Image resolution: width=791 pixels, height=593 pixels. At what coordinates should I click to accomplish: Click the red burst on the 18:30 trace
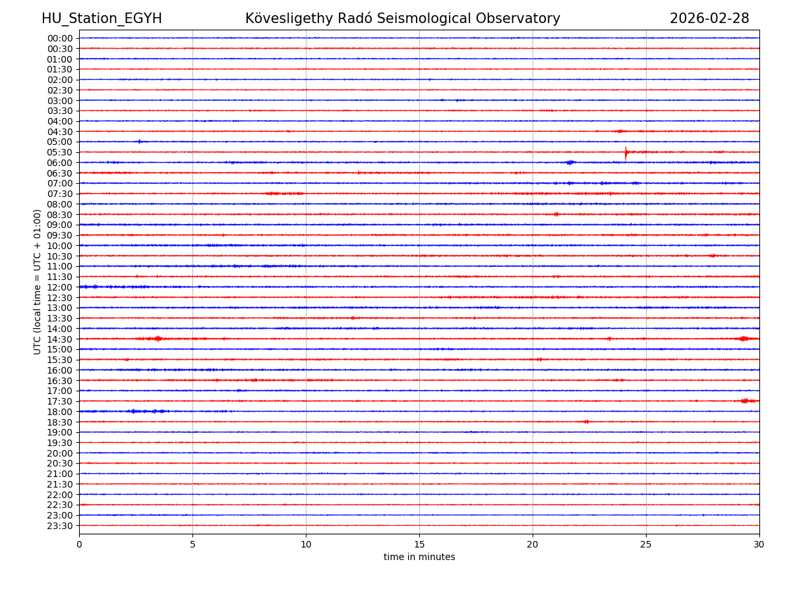586,422
